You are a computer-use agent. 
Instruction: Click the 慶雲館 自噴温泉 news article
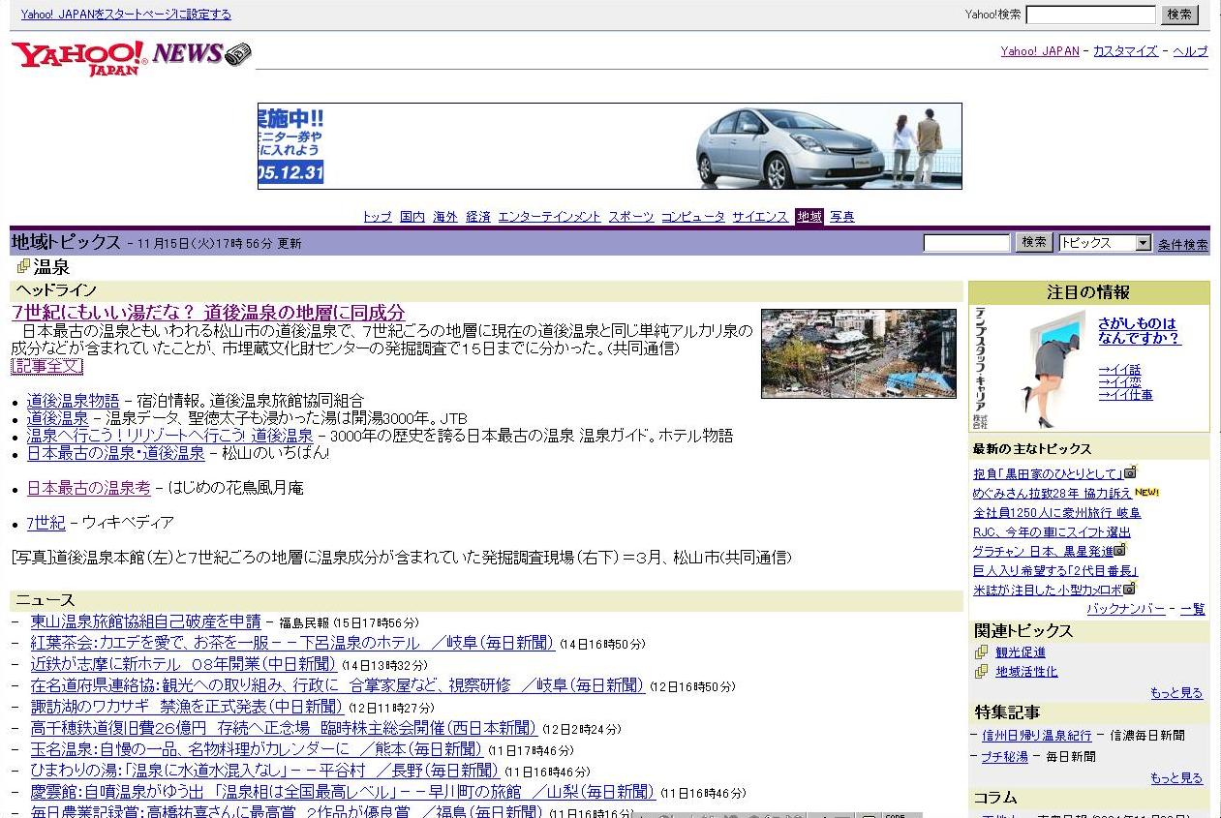[x=343, y=792]
